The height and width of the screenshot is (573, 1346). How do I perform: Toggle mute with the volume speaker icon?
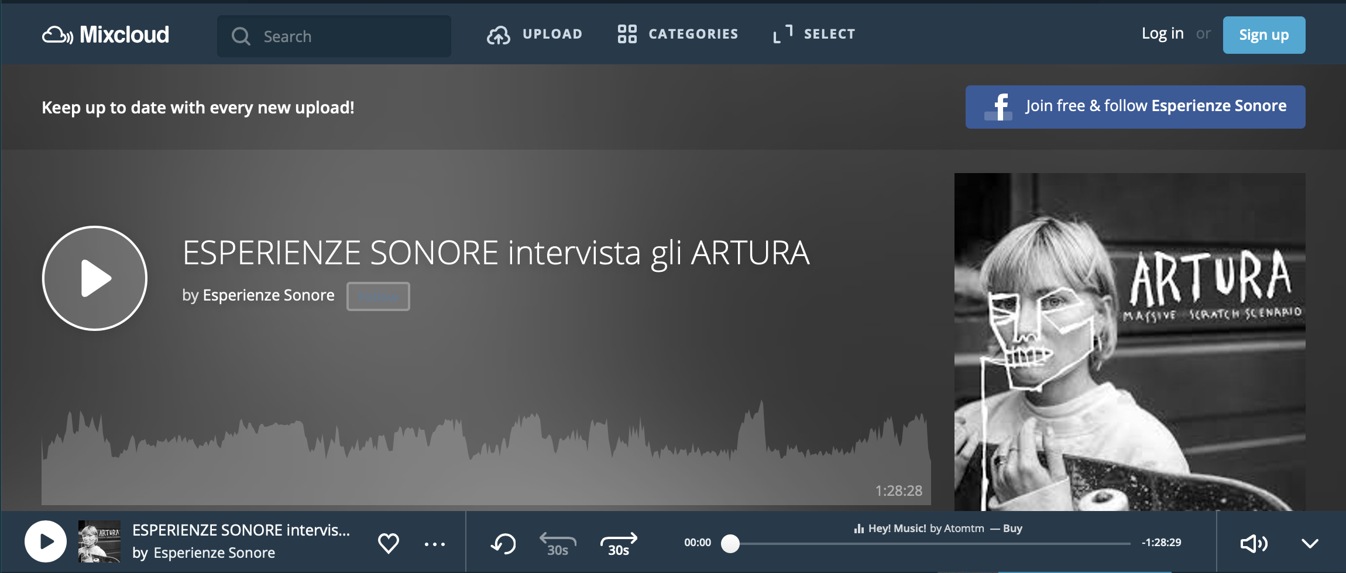pos(1254,544)
